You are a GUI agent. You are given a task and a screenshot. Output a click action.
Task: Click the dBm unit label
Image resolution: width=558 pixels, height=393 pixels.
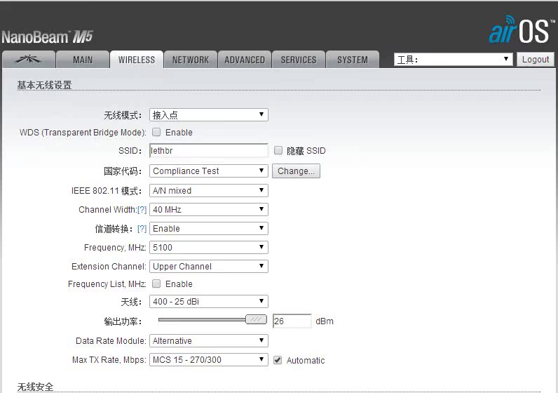[325, 321]
